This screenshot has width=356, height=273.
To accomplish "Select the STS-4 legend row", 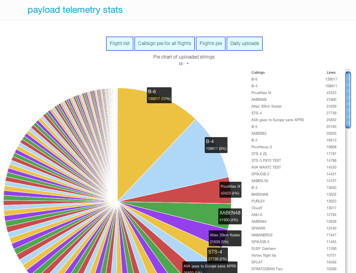I will [x=294, y=113].
